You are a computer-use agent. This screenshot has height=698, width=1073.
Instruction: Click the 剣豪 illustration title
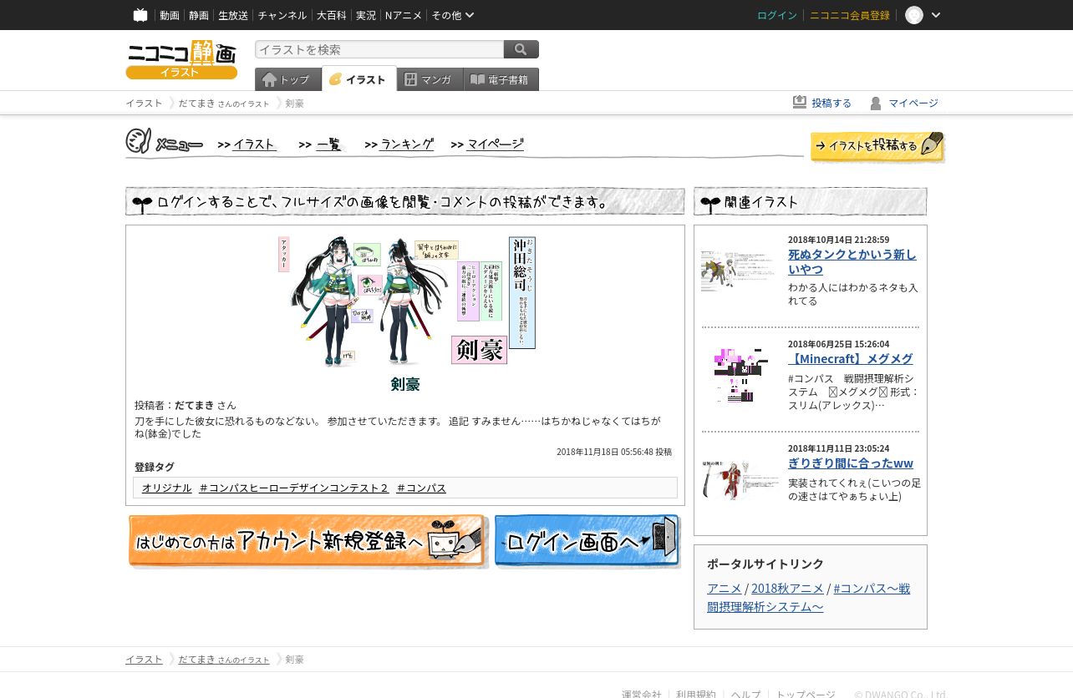point(405,384)
